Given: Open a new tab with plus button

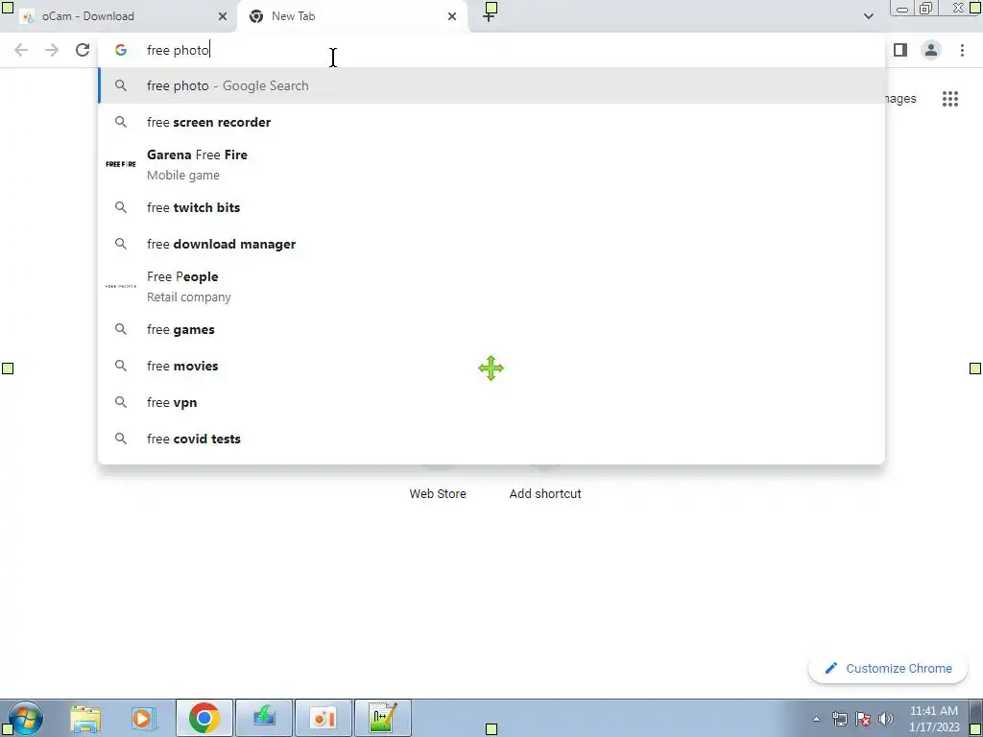Looking at the screenshot, I should pos(489,16).
